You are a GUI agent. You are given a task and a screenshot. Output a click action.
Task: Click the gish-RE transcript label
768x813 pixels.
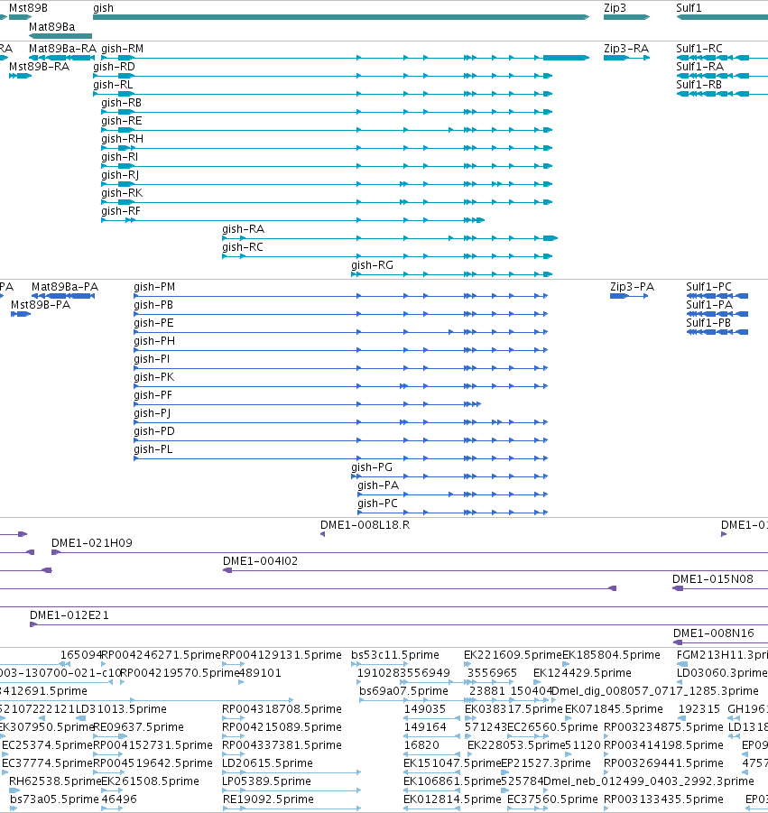click(x=121, y=121)
